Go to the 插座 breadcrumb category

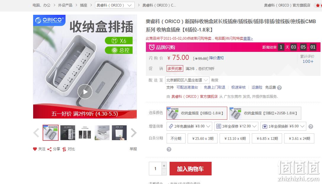click(83, 5)
